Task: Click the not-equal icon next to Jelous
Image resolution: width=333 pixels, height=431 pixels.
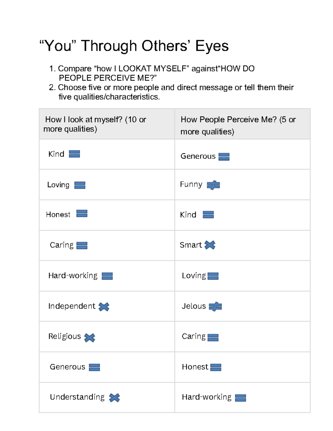Action: coord(215,306)
